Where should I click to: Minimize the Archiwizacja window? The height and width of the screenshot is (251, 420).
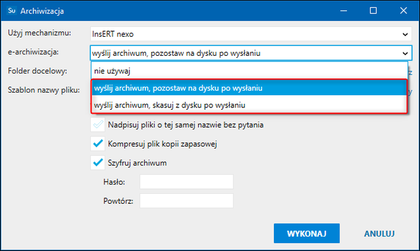pyautogui.click(x=339, y=11)
